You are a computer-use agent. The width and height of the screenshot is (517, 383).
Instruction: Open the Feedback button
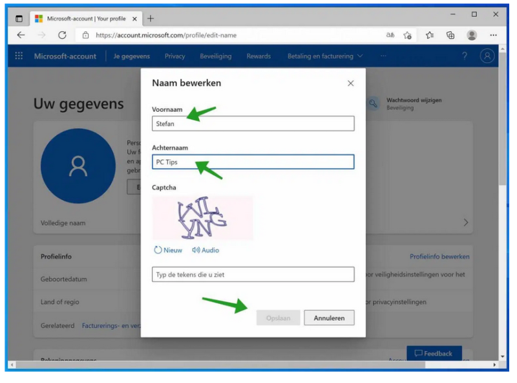pyautogui.click(x=434, y=353)
